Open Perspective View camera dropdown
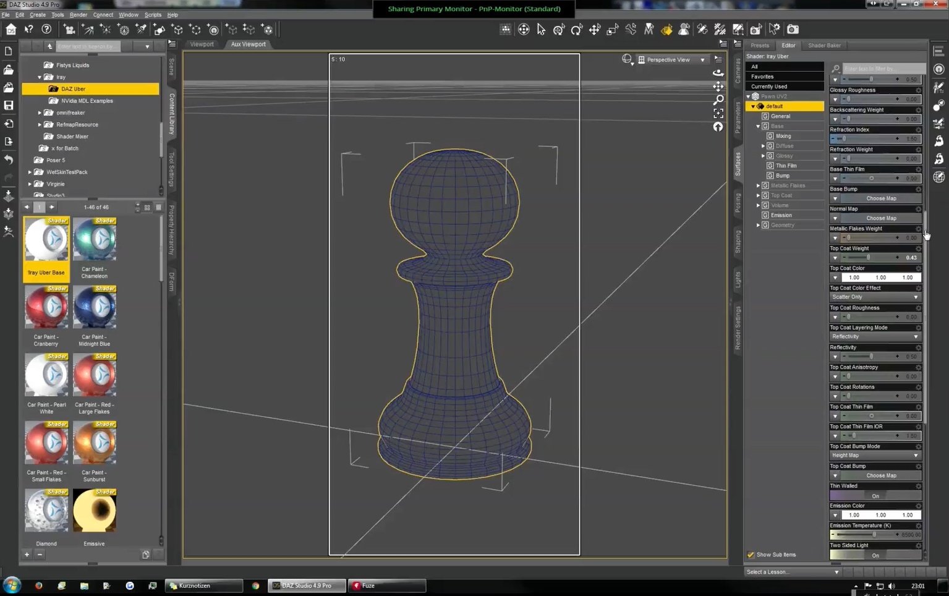 point(672,60)
